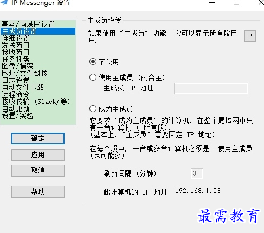Select 主成员设置 in the settings list
The height and width of the screenshot is (233, 264).
pyautogui.click(x=38, y=31)
